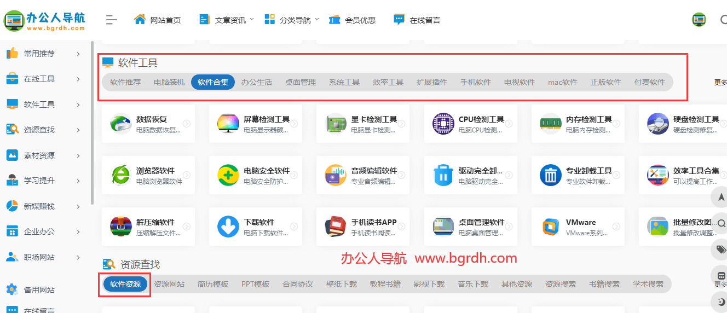Screen dimensions: 727x313
Task: Switch to the 办公生活 tab
Action: point(257,82)
